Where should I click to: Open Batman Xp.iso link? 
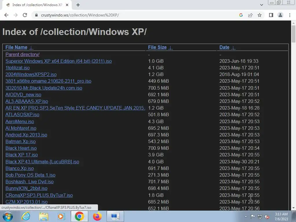tap(21, 141)
